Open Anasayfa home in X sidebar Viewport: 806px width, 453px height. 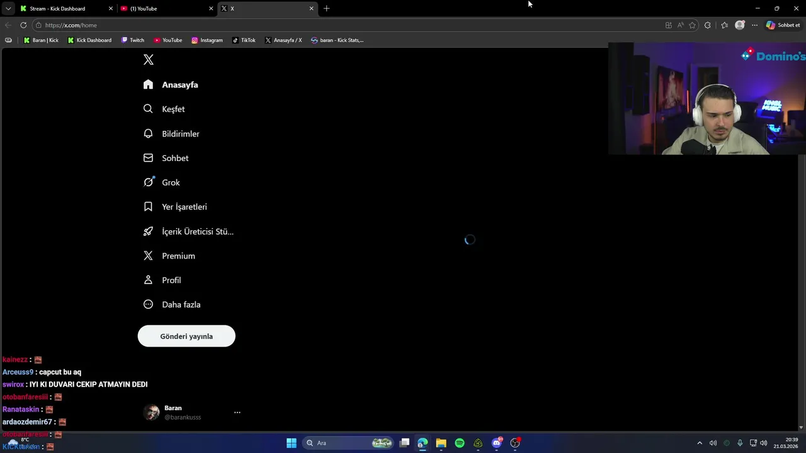(x=171, y=84)
